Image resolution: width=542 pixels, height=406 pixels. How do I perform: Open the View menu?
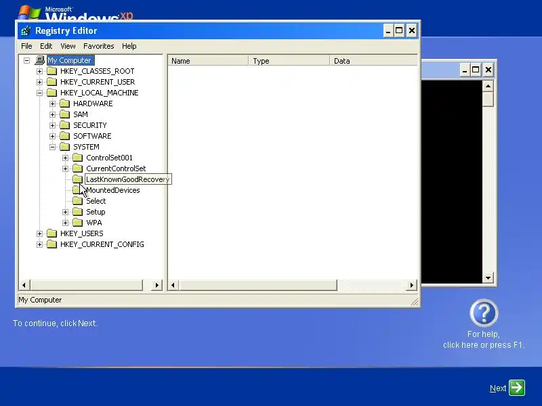point(68,46)
